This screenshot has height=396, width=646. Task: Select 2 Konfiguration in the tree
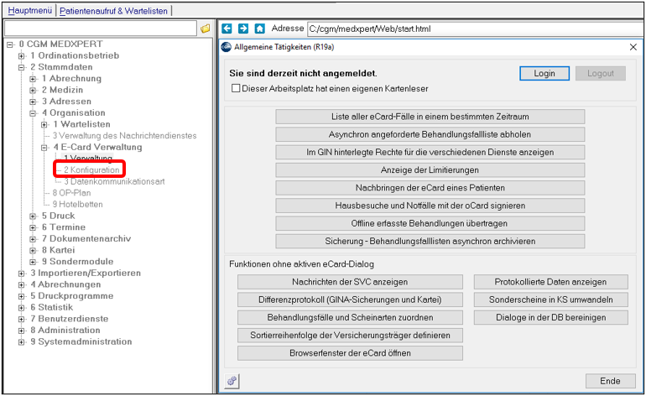[x=91, y=169]
